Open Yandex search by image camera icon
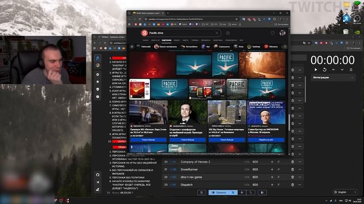 click(228, 33)
